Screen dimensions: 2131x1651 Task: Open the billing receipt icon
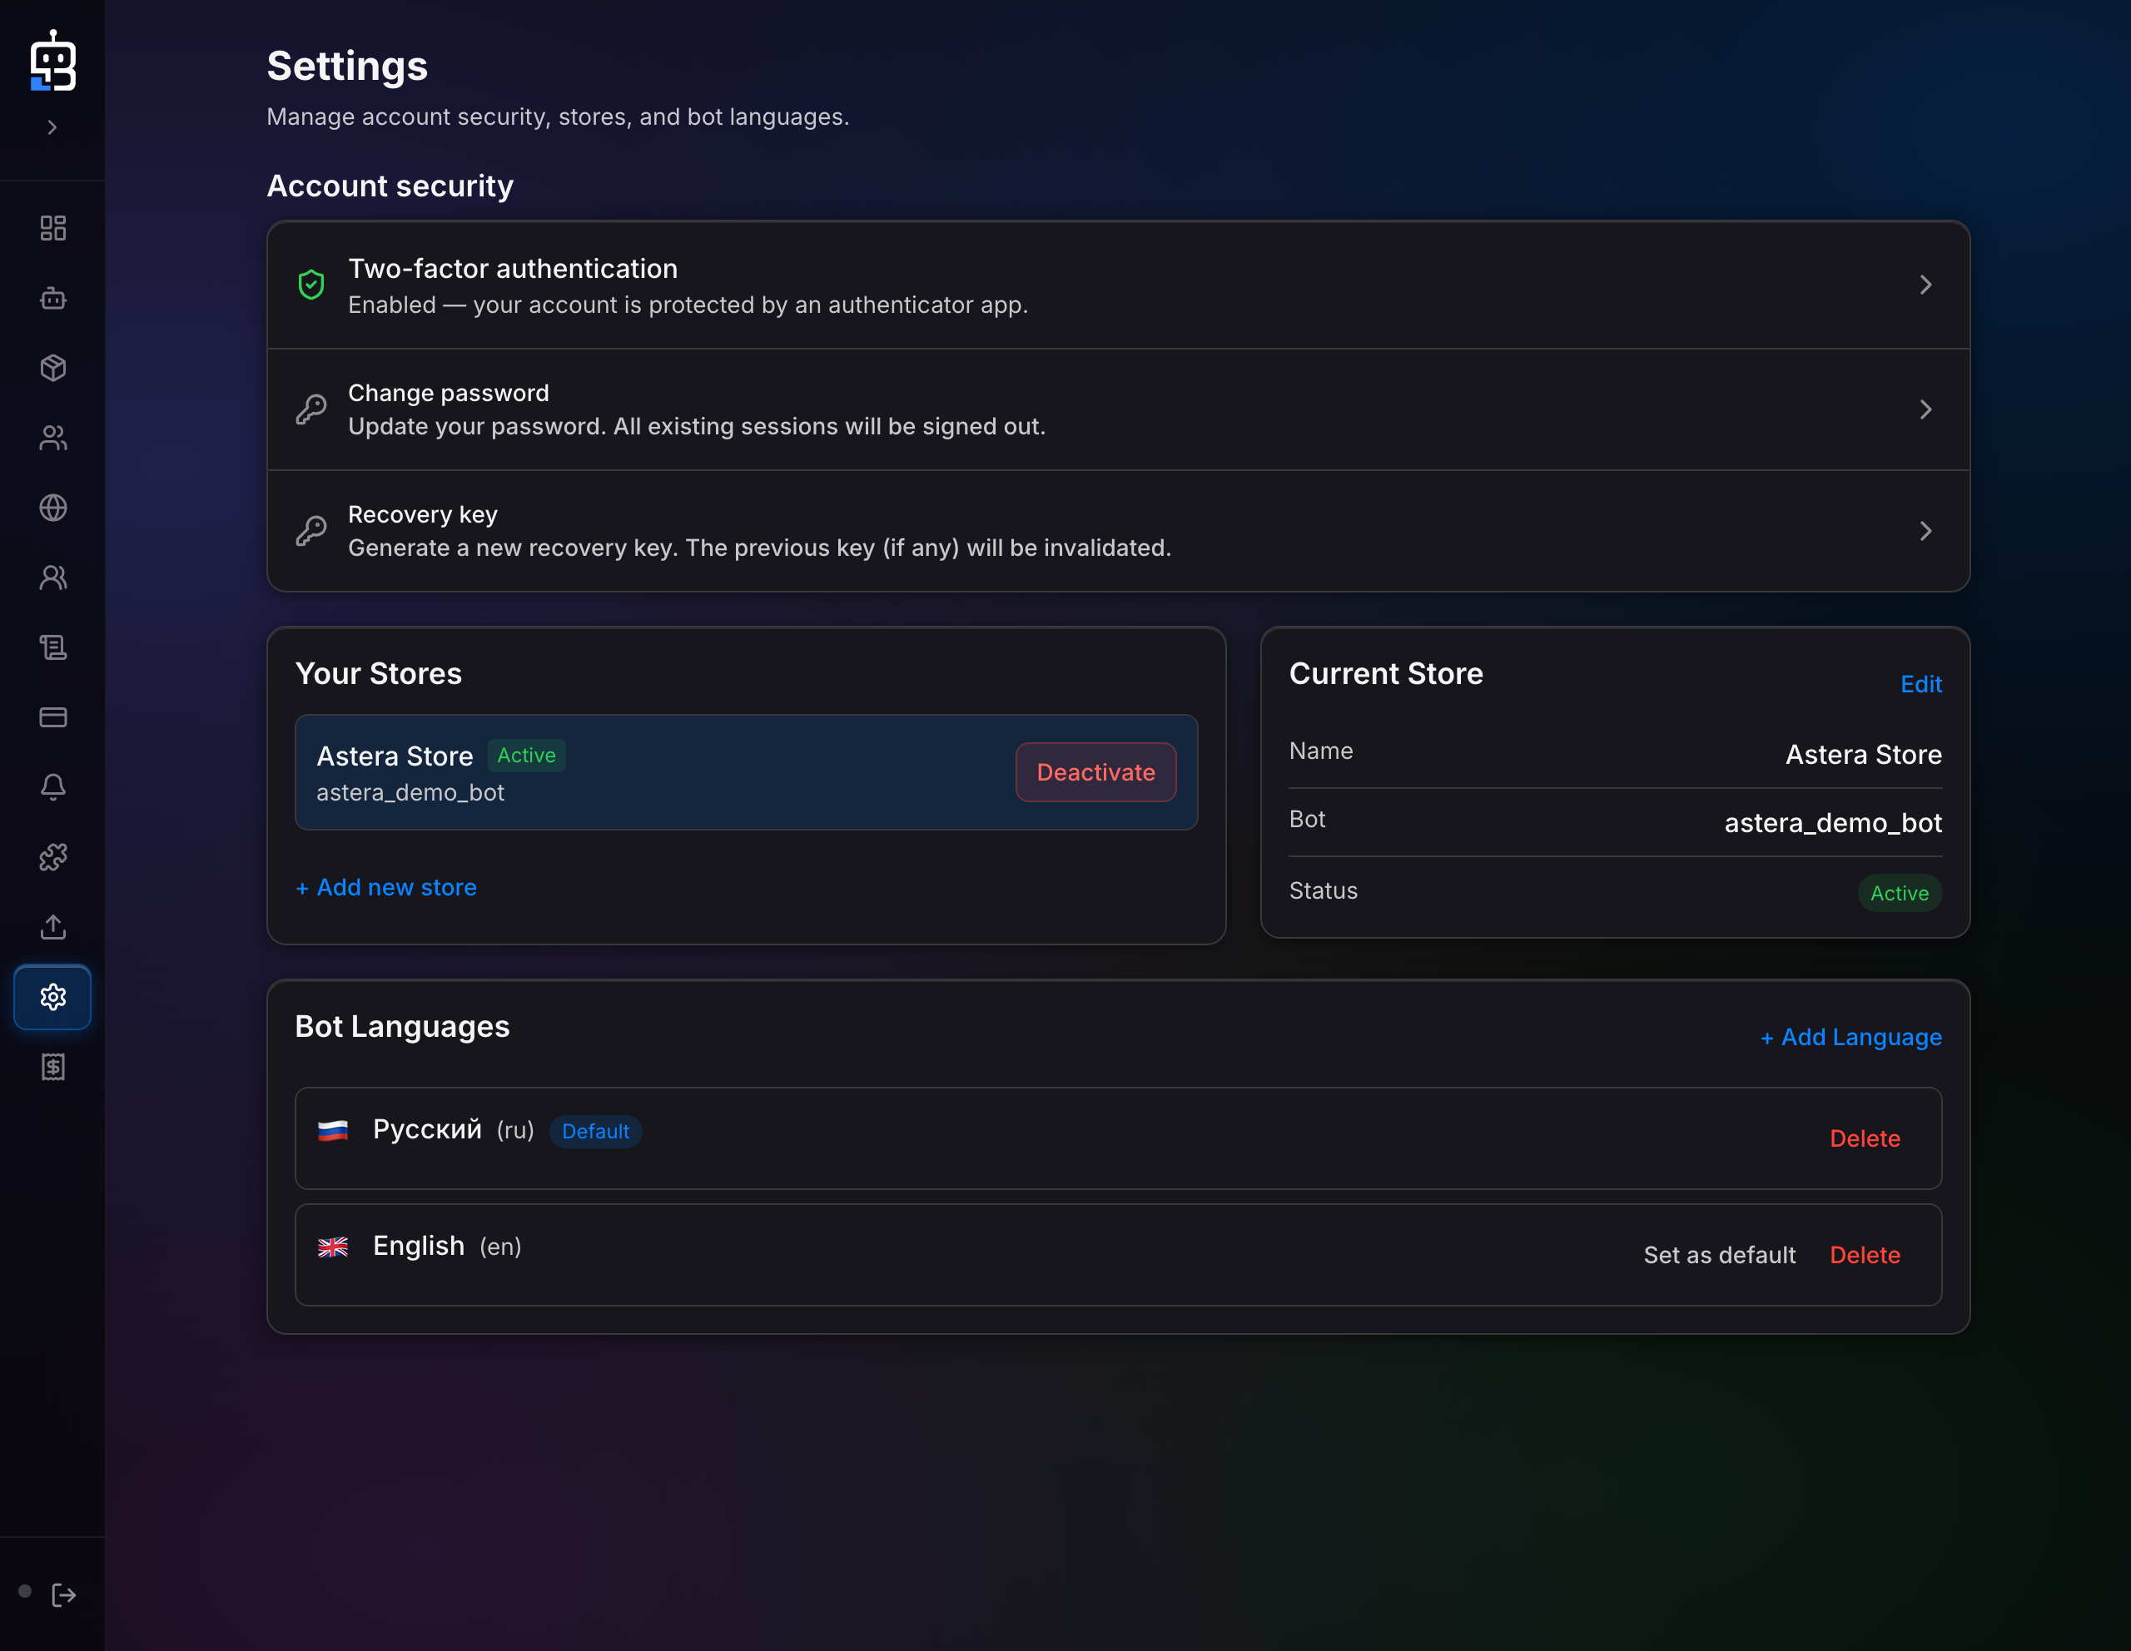(52, 1067)
